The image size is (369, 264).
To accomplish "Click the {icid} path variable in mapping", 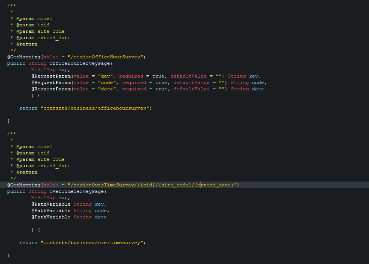I will pyautogui.click(x=146, y=185).
